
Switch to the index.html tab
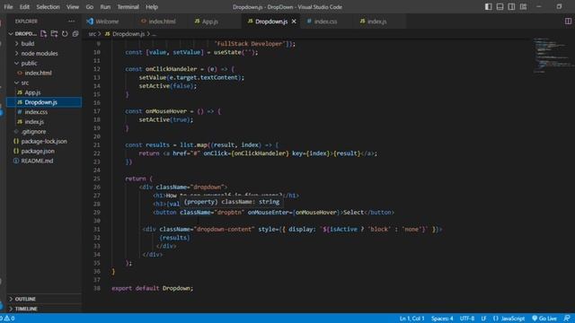(x=162, y=22)
